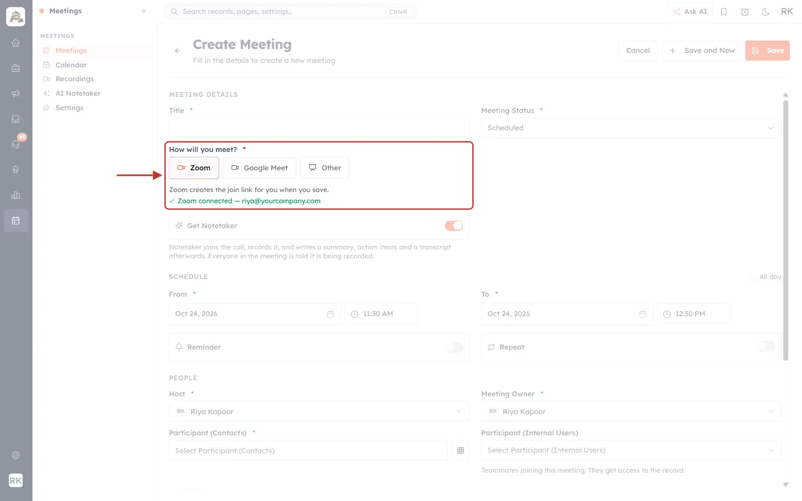802x501 pixels.
Task: Open the Meeting Owner dropdown
Action: (x=631, y=412)
